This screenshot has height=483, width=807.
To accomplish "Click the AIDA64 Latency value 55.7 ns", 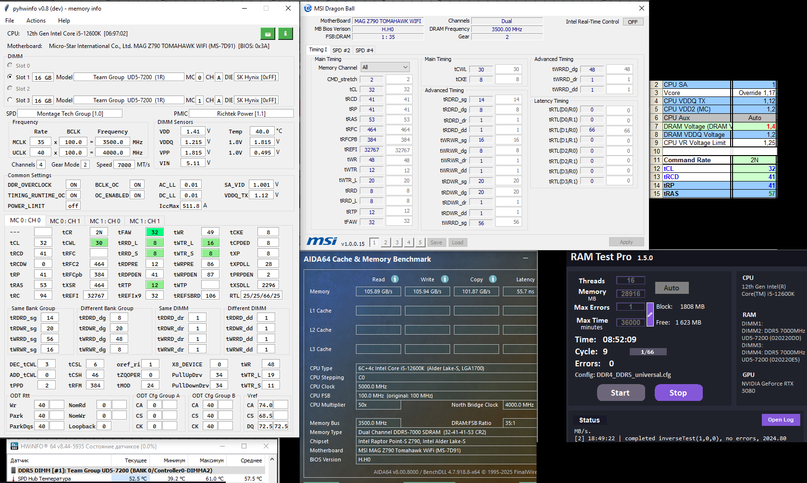I will click(x=521, y=291).
